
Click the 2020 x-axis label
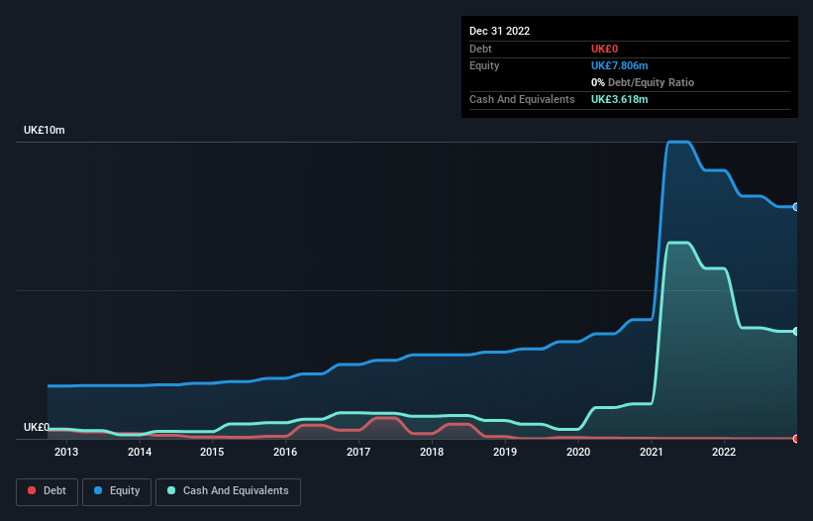tap(578, 452)
